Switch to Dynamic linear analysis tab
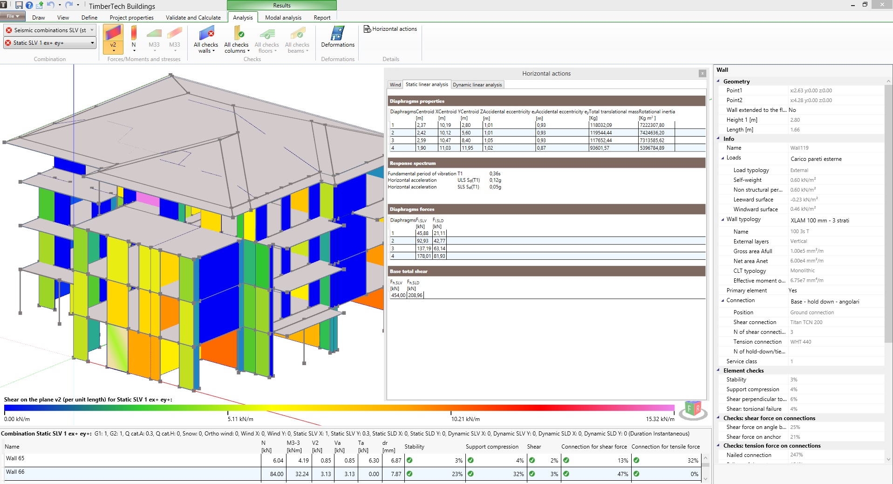 [477, 85]
